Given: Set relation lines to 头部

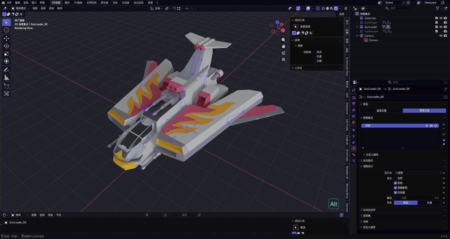Looking at the screenshot, I should click(x=430, y=203).
